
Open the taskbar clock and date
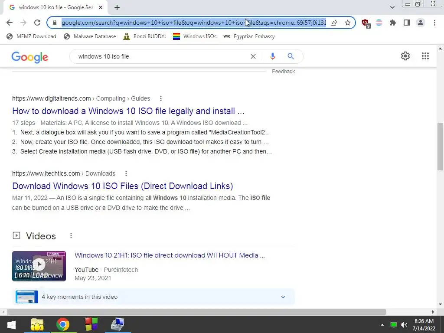(424, 325)
